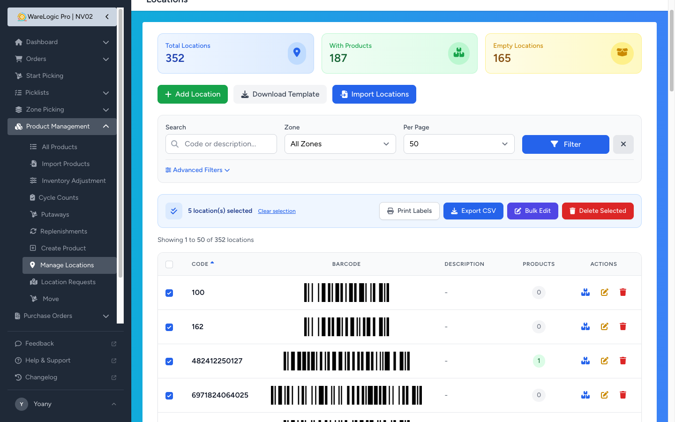Delete location 100

[623, 293]
